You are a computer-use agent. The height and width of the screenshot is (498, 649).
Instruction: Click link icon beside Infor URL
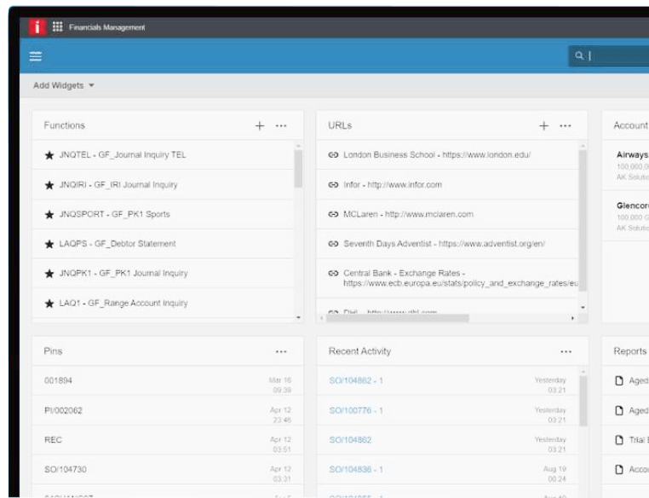click(x=333, y=185)
